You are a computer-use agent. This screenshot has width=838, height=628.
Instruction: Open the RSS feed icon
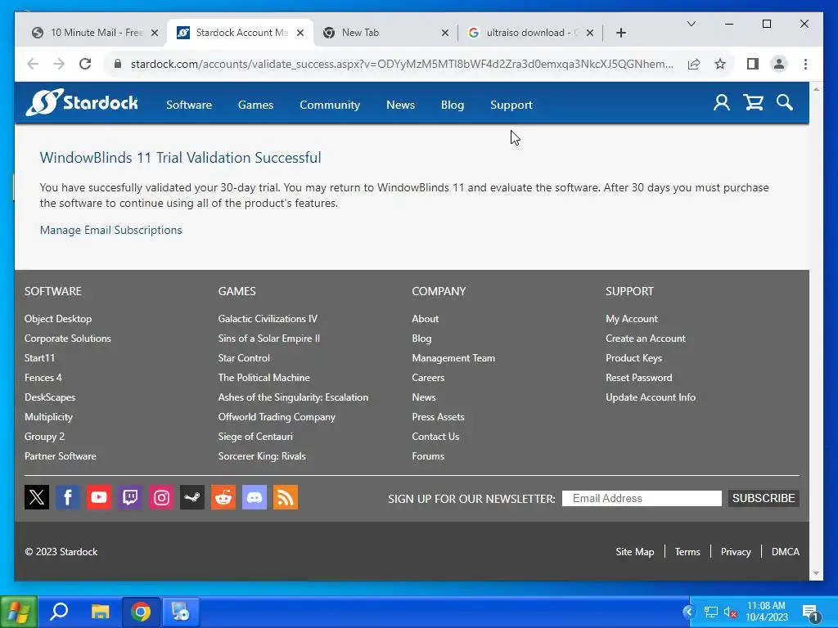286,497
